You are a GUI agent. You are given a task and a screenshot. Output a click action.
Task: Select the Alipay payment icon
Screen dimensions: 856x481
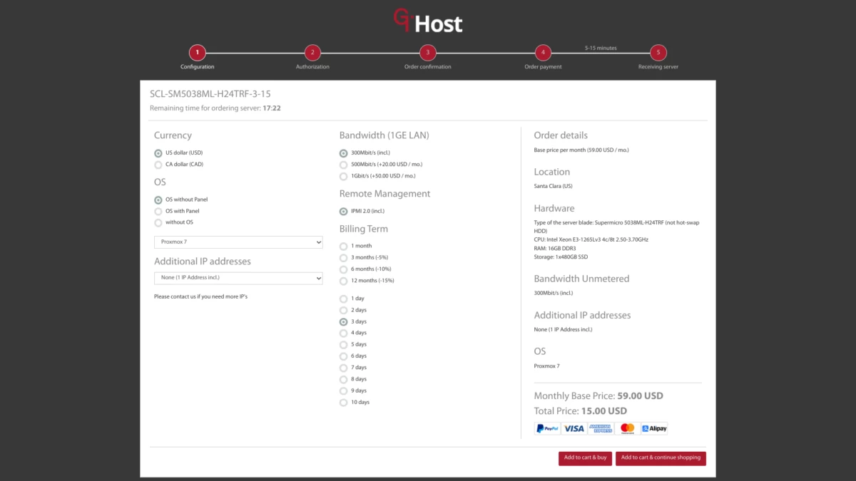pos(653,428)
